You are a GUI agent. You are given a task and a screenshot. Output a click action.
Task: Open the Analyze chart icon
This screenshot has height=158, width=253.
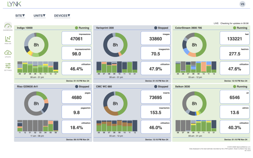(8, 40)
